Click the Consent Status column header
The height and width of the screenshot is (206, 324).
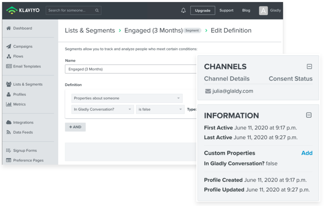290,79
